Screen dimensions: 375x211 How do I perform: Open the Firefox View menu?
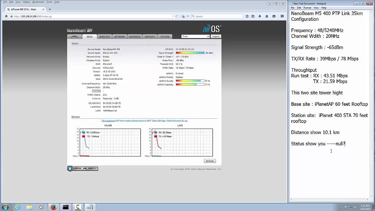(x=18, y=2)
